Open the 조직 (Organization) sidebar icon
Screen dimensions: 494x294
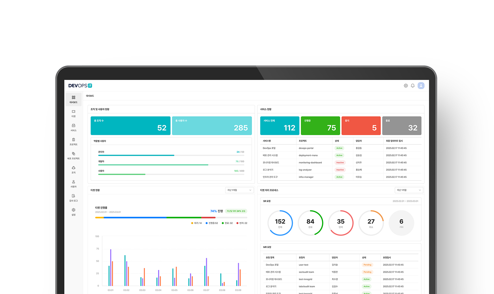click(74, 170)
